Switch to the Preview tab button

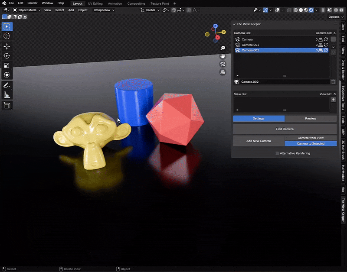pyautogui.click(x=311, y=118)
